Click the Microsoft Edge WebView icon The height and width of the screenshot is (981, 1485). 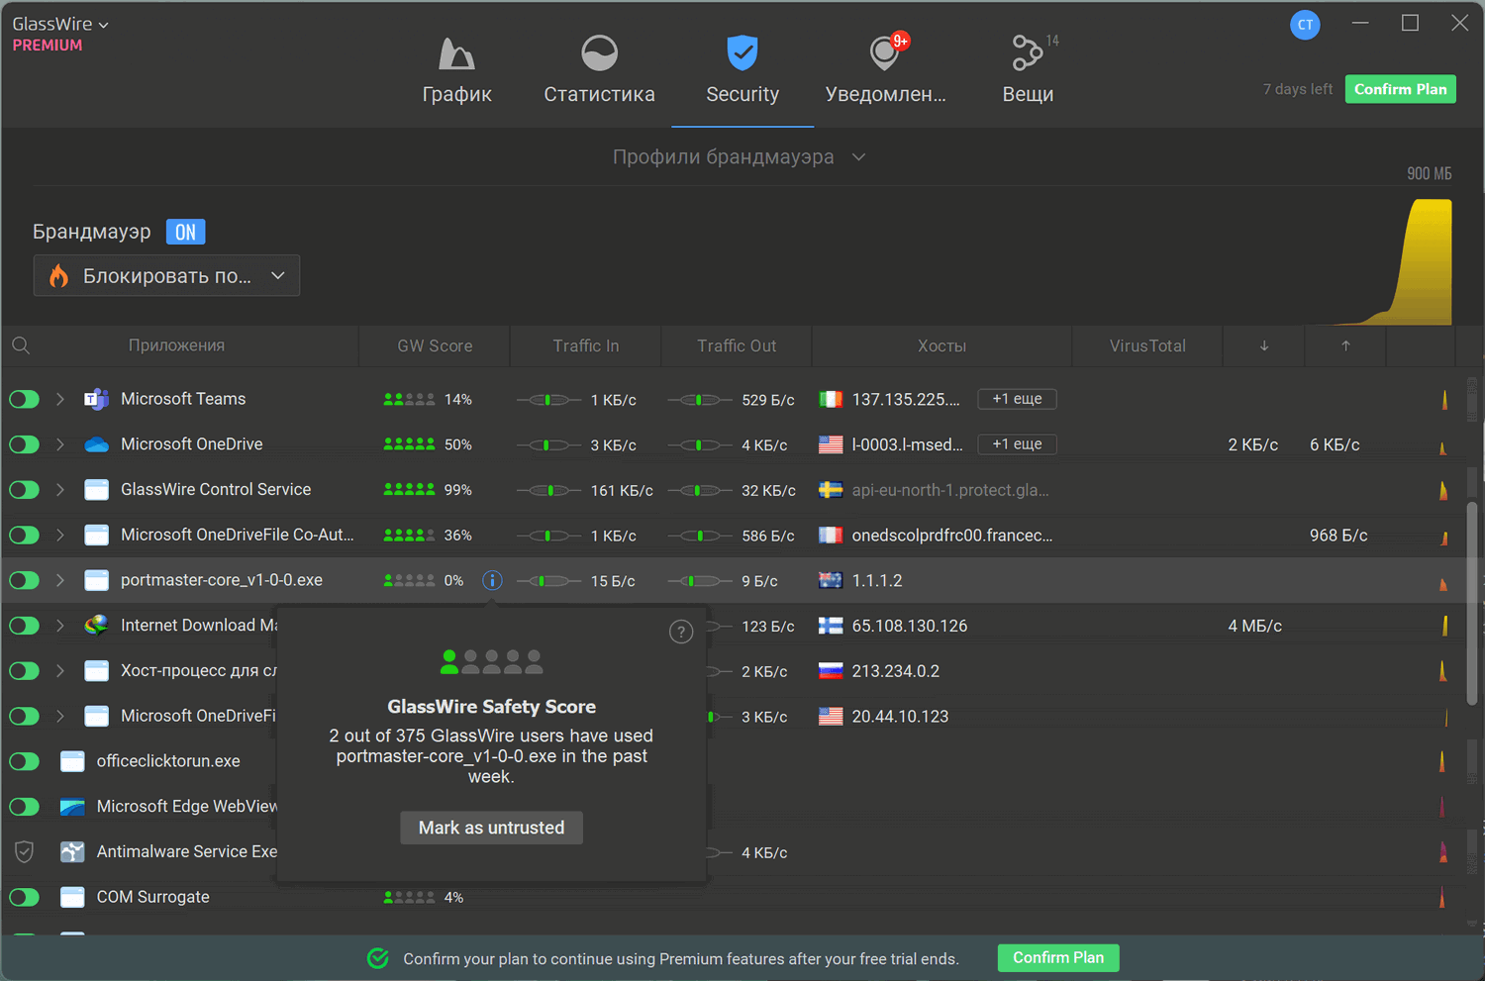tap(72, 807)
